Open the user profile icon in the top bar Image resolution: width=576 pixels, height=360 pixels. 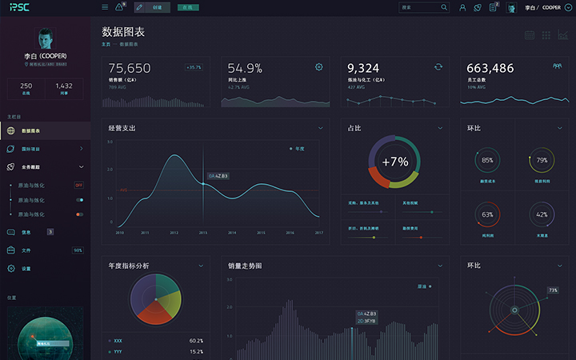[x=462, y=8]
